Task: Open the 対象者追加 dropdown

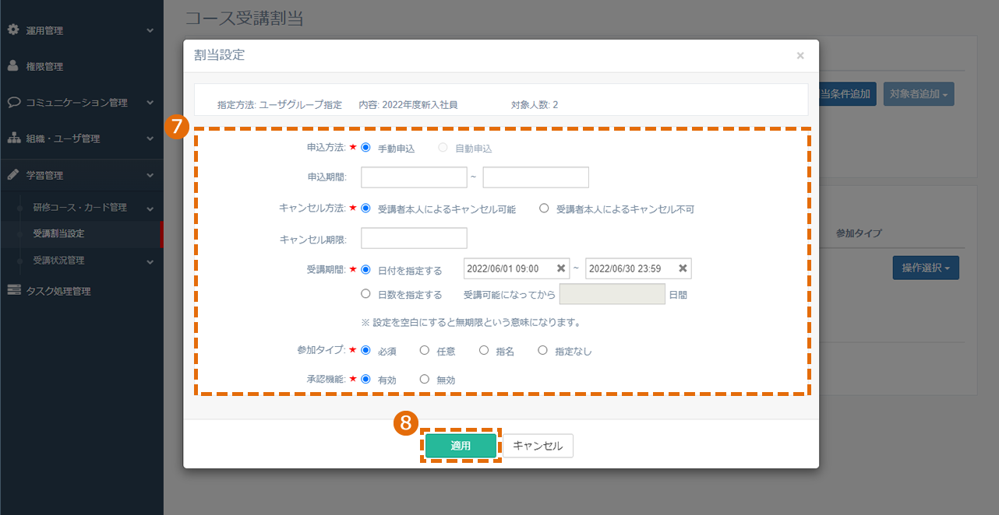Action: tap(919, 93)
